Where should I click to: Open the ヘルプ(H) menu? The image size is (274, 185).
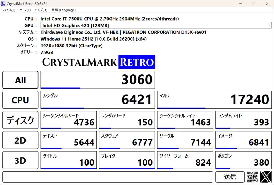click(41, 10)
